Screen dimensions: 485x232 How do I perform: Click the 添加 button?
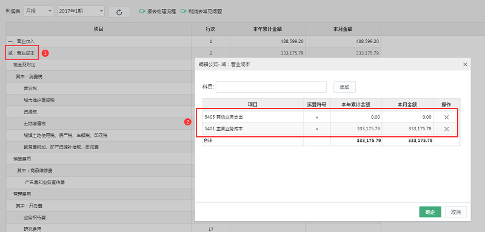344,87
